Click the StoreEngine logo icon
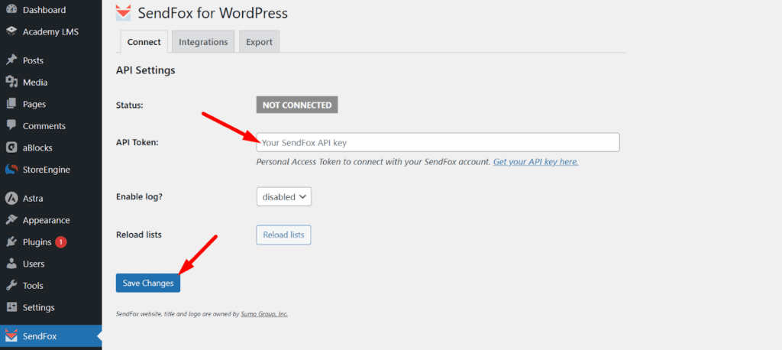Viewport: 782px width, 350px height. [11, 170]
